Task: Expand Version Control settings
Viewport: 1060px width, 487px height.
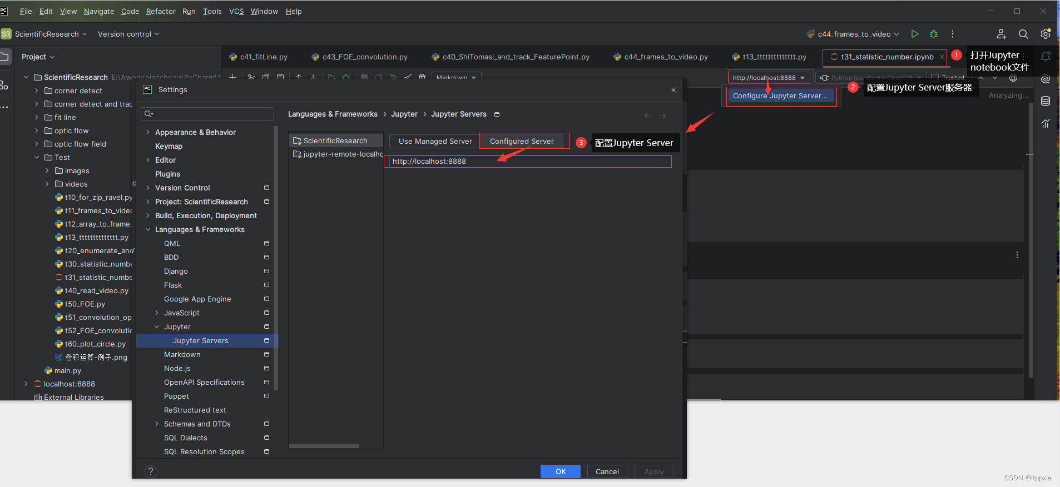Action: point(148,188)
